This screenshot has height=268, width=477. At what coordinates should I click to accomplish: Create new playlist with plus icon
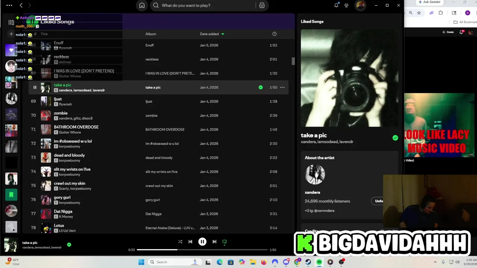(11, 34)
